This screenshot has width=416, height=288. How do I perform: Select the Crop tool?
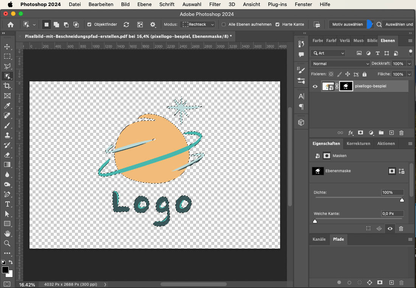tap(7, 86)
